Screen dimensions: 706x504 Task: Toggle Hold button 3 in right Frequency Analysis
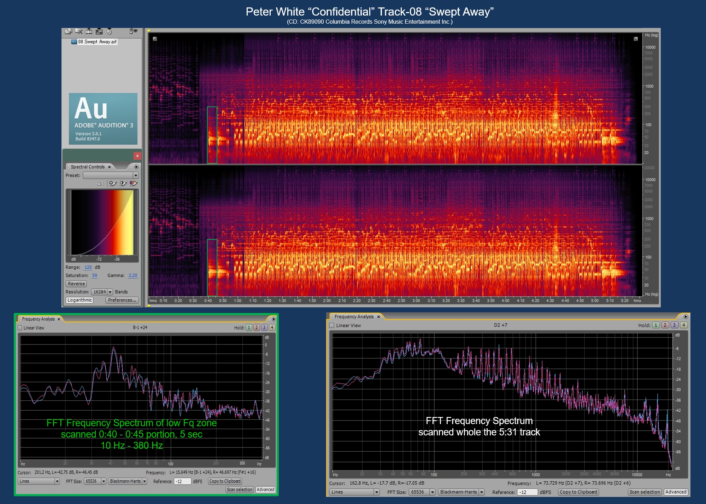tap(674, 325)
